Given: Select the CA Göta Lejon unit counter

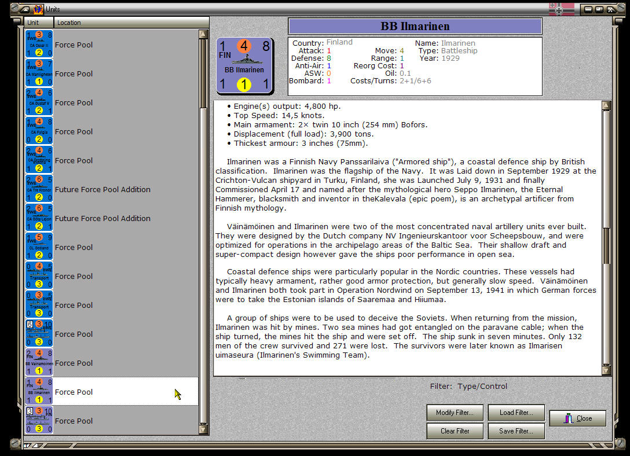Looking at the screenshot, I should (x=39, y=217).
